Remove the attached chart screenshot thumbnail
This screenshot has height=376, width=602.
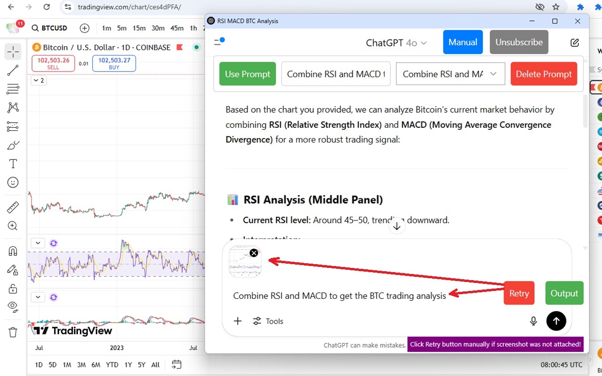coord(253,252)
